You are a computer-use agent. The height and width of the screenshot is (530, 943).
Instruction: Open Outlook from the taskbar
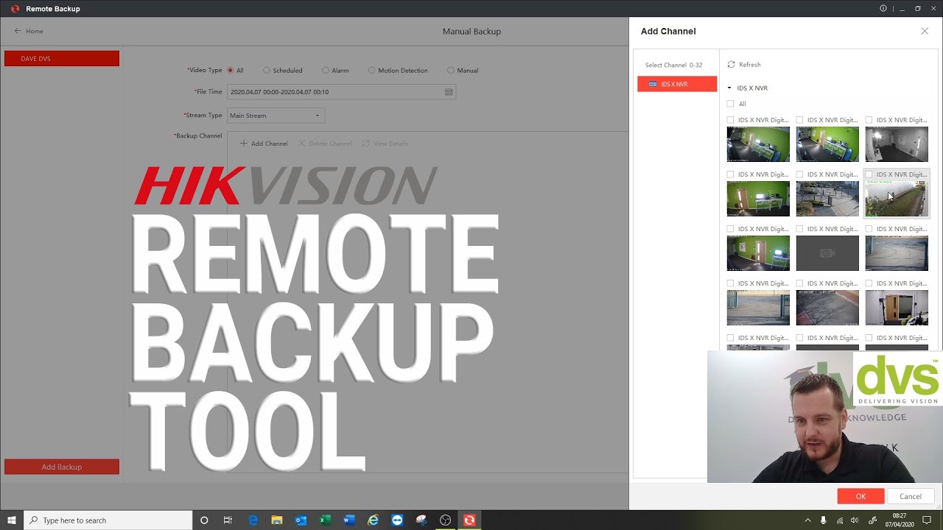tap(301, 520)
